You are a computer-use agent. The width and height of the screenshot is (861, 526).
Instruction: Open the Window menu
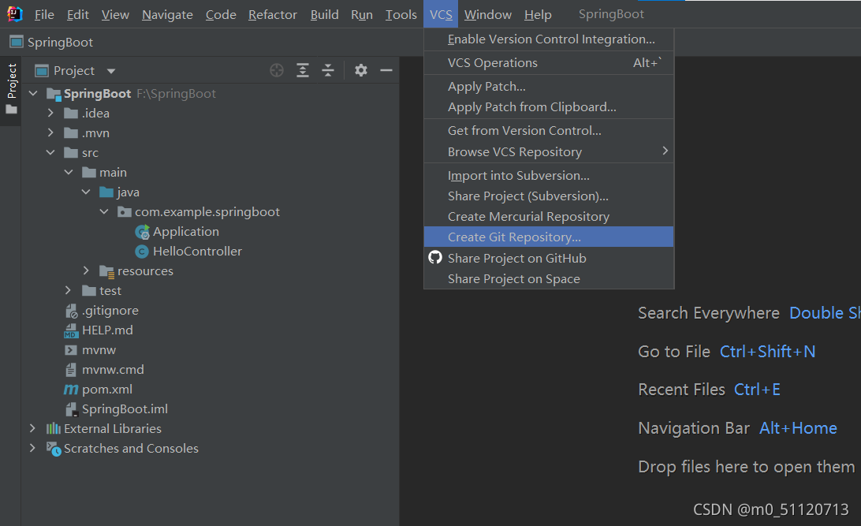point(487,14)
